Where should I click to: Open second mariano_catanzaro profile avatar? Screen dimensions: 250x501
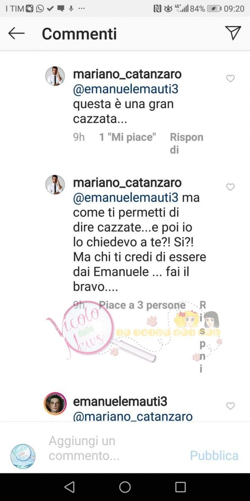[x=55, y=185]
